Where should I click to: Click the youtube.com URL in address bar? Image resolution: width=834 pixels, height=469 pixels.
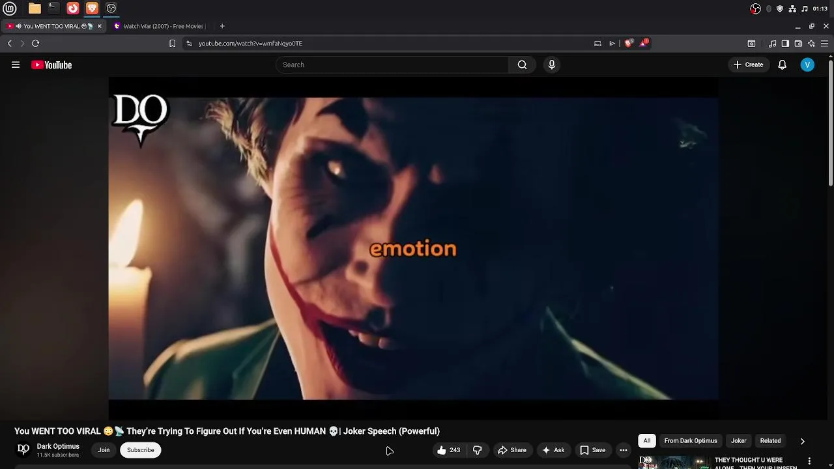pyautogui.click(x=250, y=43)
